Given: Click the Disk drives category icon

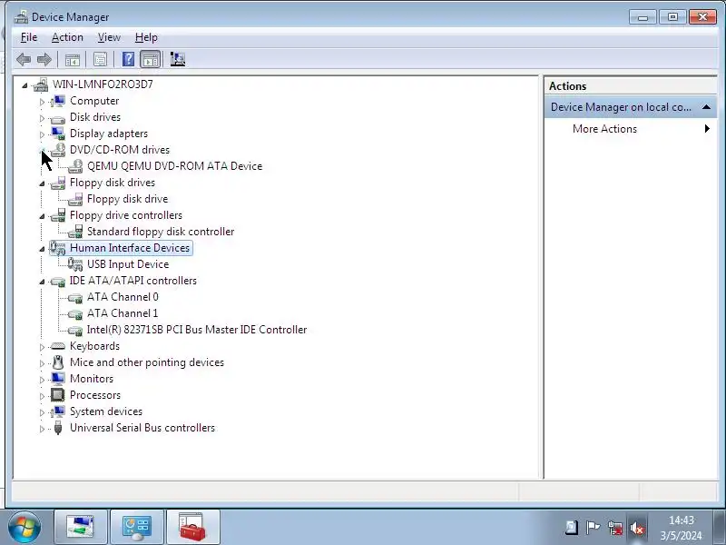Looking at the screenshot, I should point(58,118).
